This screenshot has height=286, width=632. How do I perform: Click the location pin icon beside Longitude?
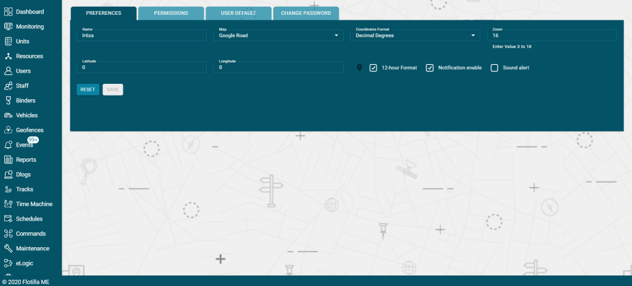pos(360,68)
